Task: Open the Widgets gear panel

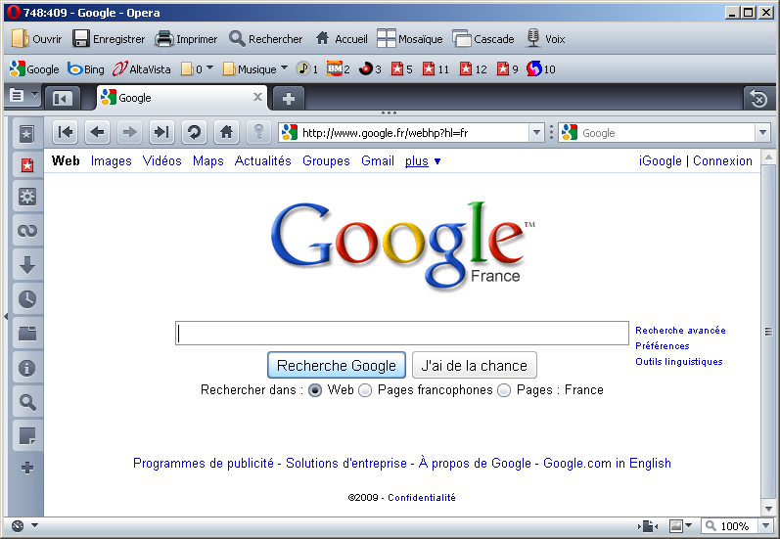Action: pyautogui.click(x=26, y=197)
